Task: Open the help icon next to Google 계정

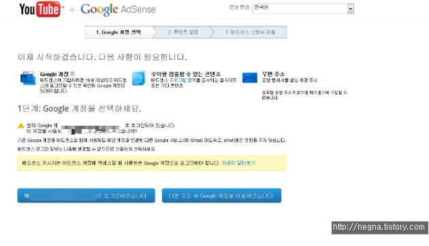Action: (x=72, y=73)
